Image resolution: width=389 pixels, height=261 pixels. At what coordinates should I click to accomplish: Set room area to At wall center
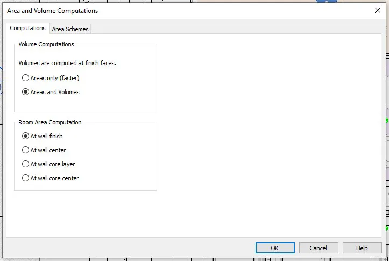(25, 150)
